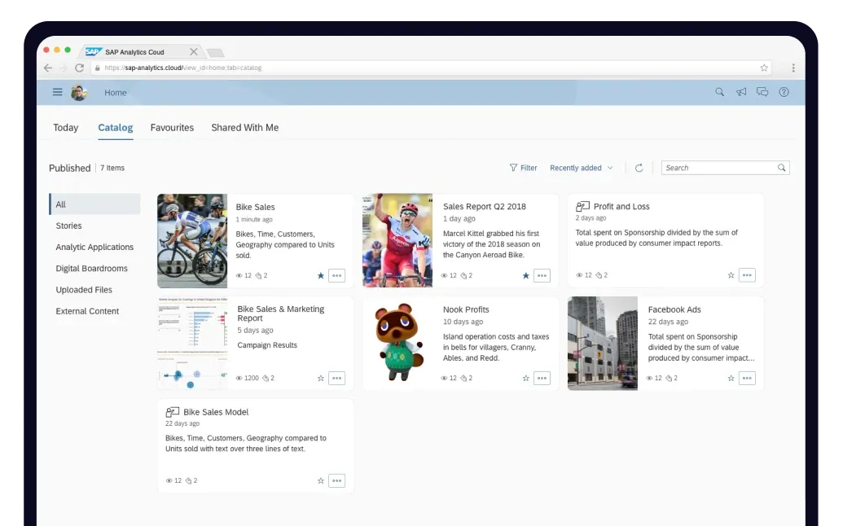Open more options for Bike Sales Model

pos(336,480)
